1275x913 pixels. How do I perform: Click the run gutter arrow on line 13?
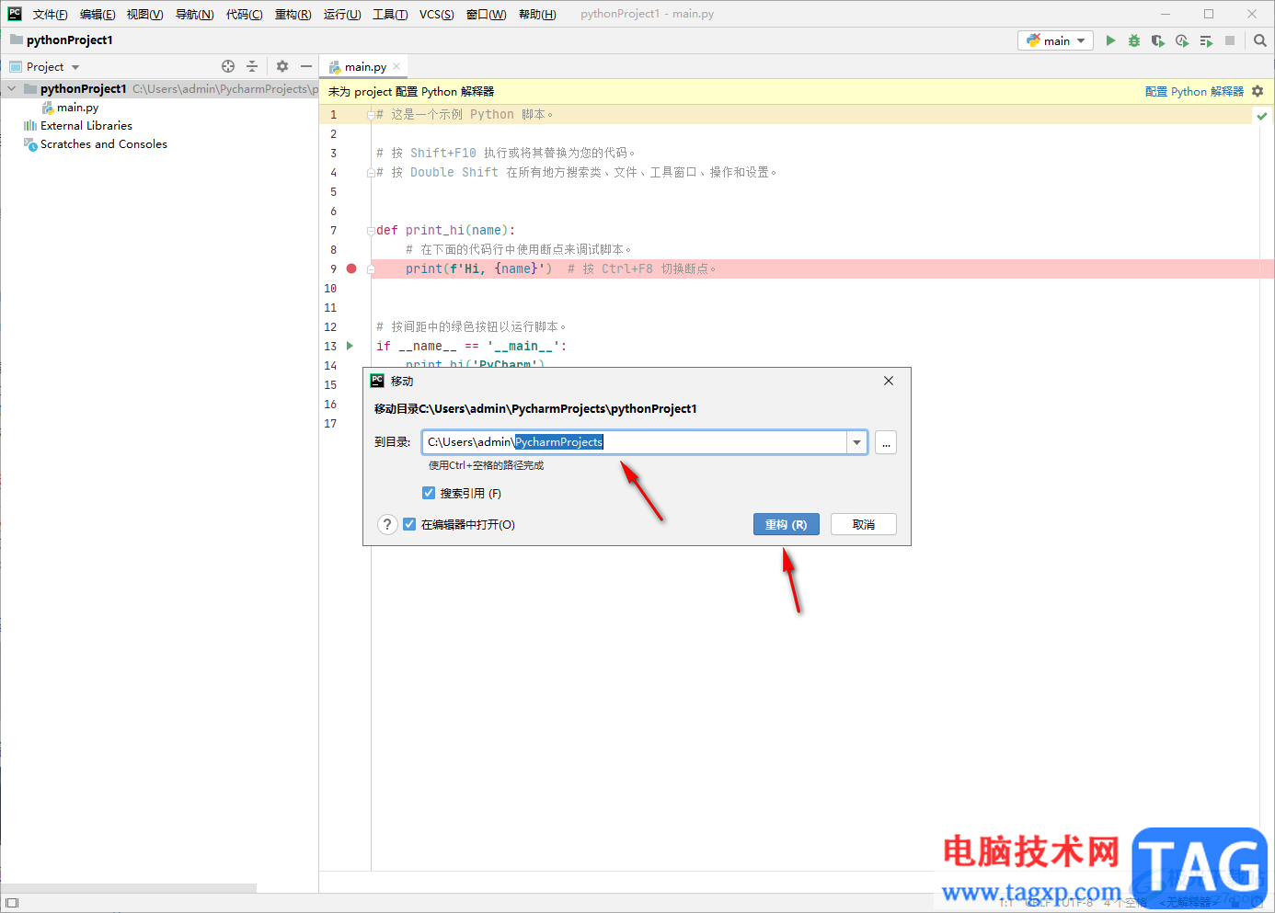click(350, 346)
